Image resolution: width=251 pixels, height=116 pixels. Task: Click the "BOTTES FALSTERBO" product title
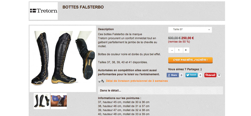83,7
